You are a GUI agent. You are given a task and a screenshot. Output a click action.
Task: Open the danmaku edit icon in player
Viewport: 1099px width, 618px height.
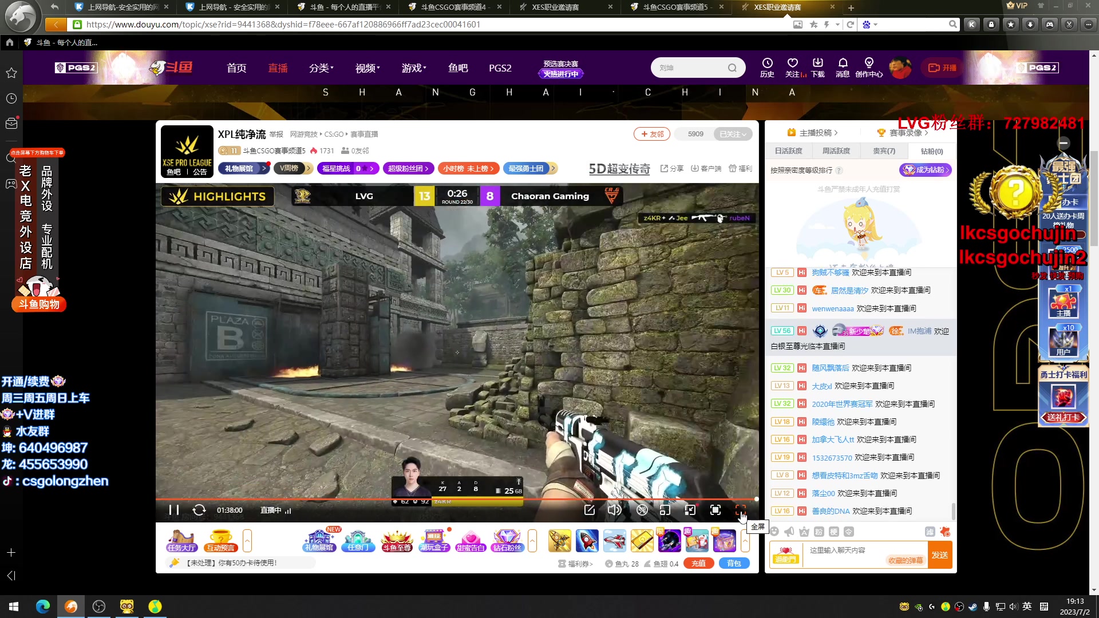[x=590, y=510]
